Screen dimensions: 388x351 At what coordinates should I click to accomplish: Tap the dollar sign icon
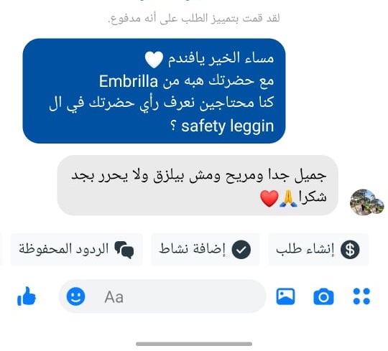(x=350, y=250)
